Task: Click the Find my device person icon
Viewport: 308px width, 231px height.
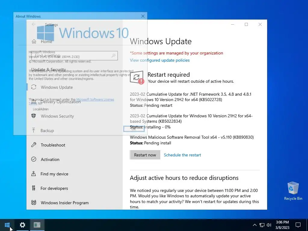Action: pos(34,174)
